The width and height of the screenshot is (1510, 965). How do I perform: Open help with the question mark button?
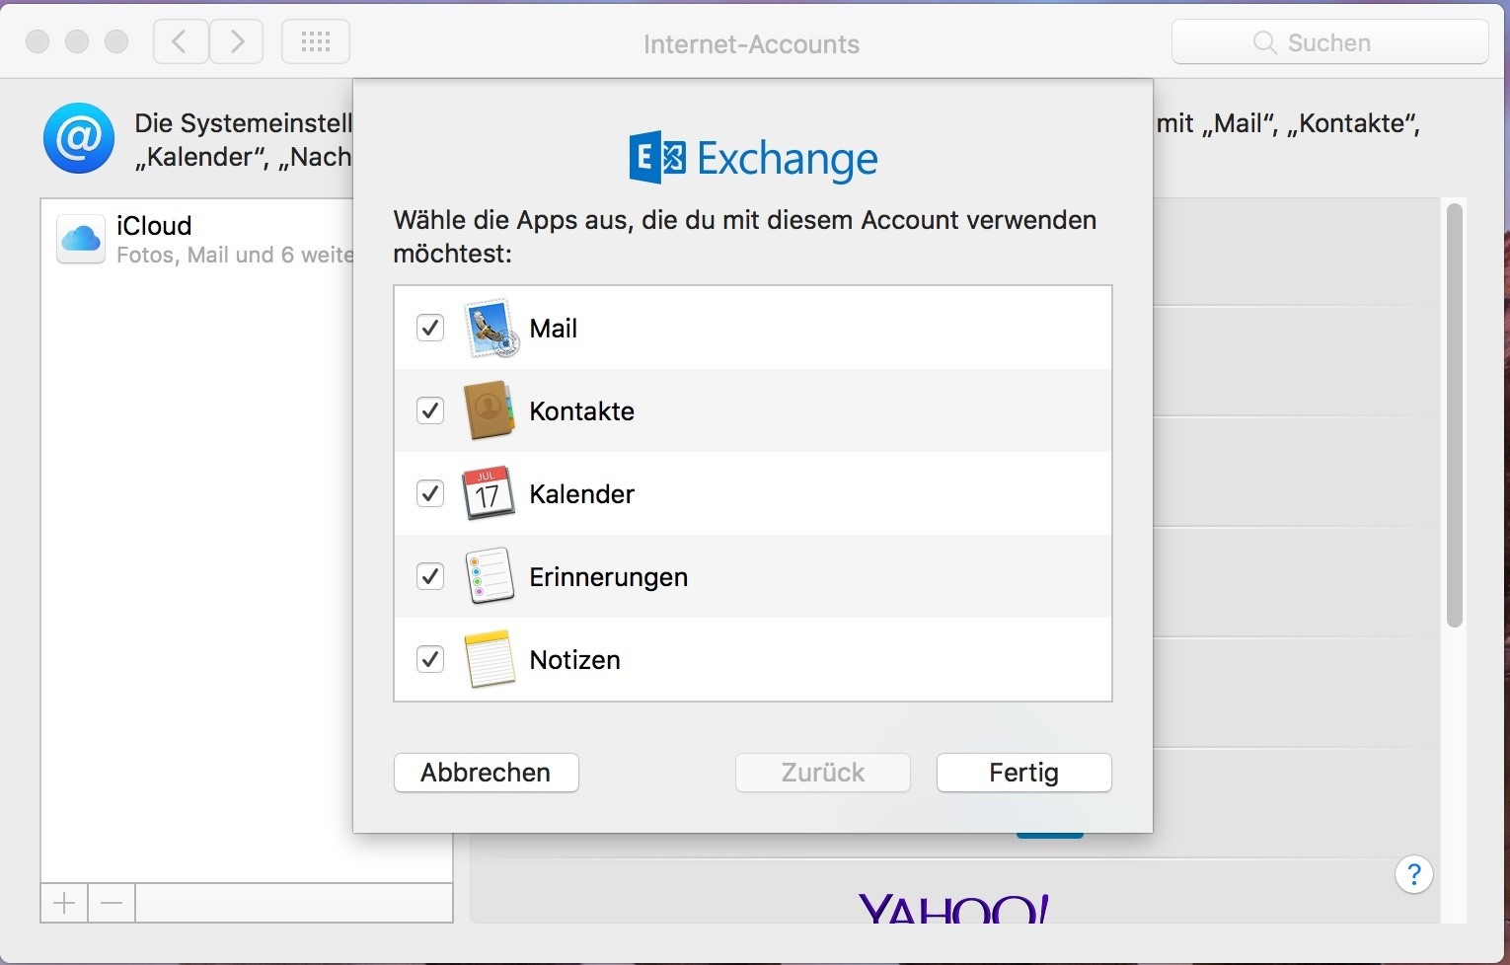1414,874
